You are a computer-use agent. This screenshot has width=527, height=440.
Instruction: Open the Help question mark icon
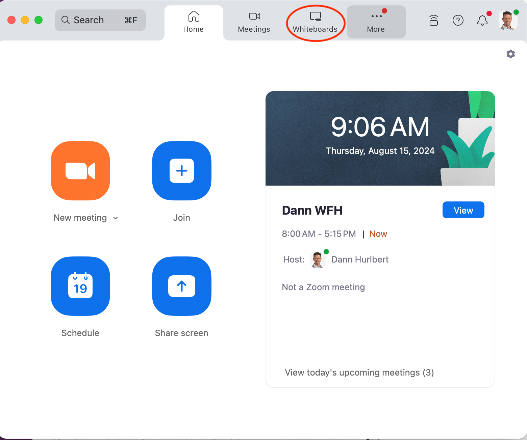(458, 20)
